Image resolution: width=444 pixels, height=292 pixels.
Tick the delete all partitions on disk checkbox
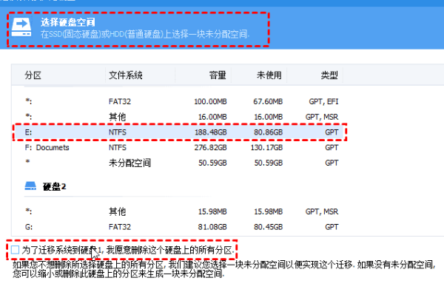pyautogui.click(x=15, y=250)
